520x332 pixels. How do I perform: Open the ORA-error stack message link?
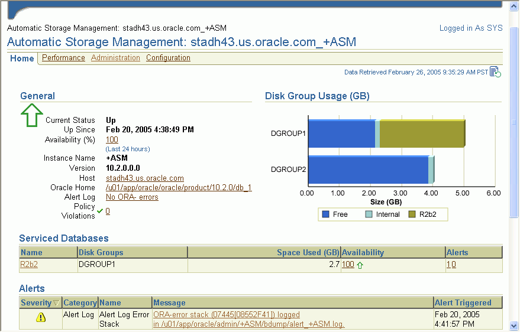pos(227,315)
